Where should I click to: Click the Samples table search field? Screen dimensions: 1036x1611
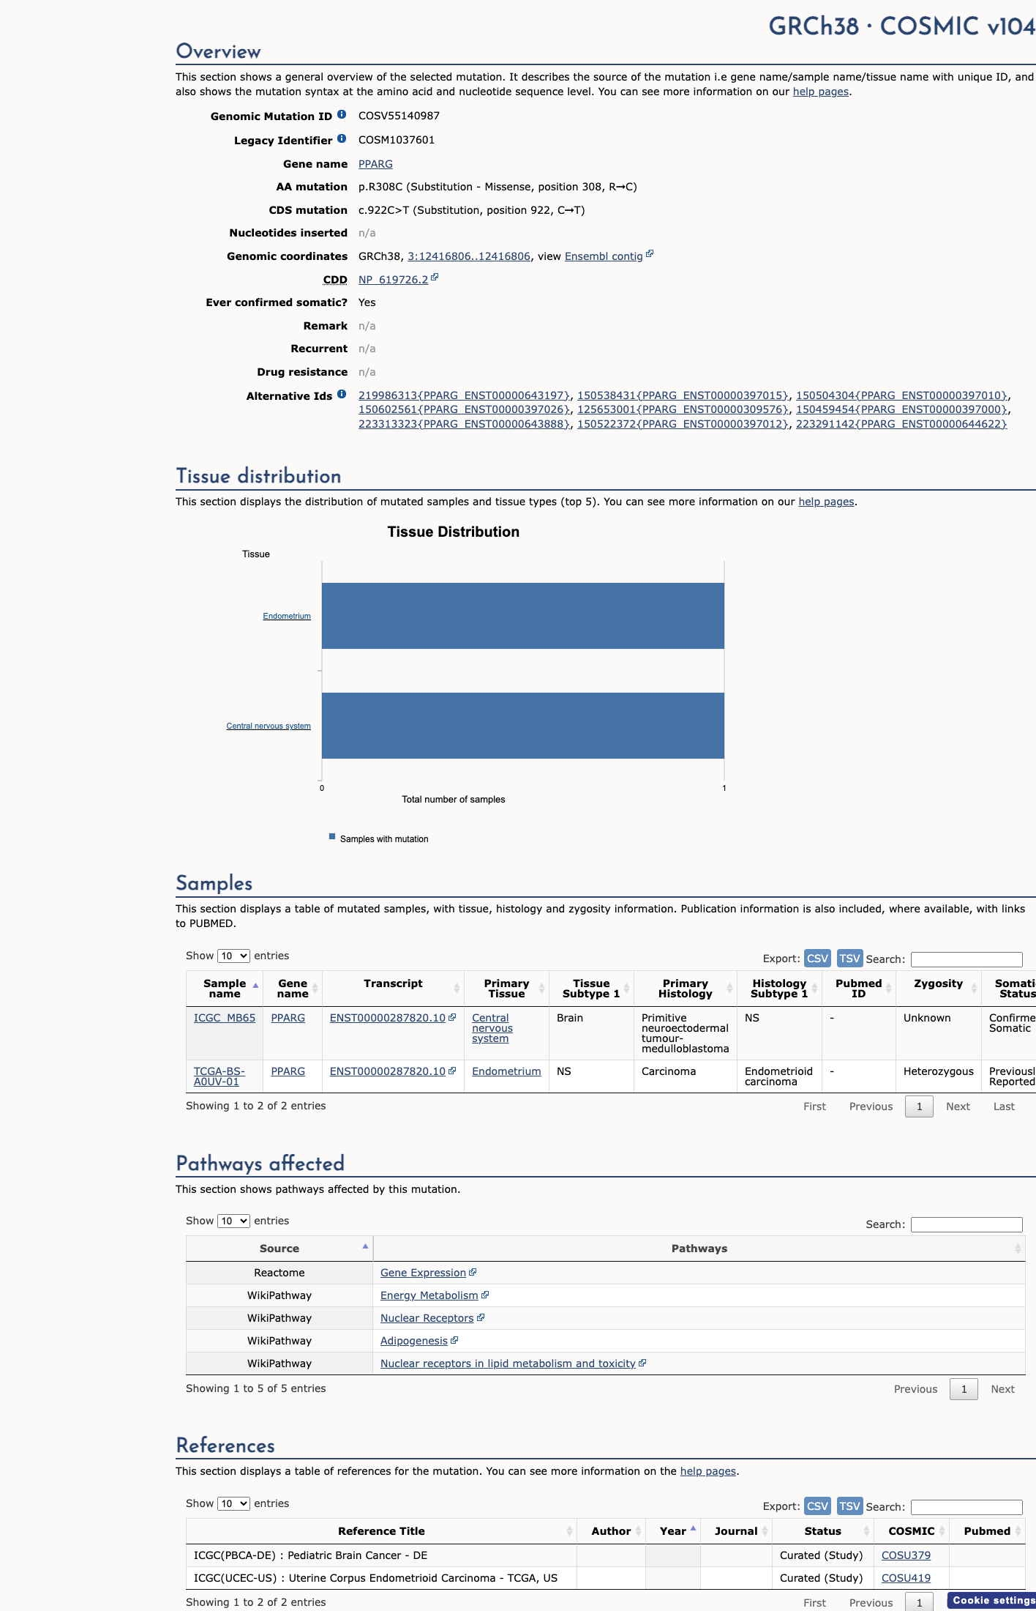click(966, 959)
